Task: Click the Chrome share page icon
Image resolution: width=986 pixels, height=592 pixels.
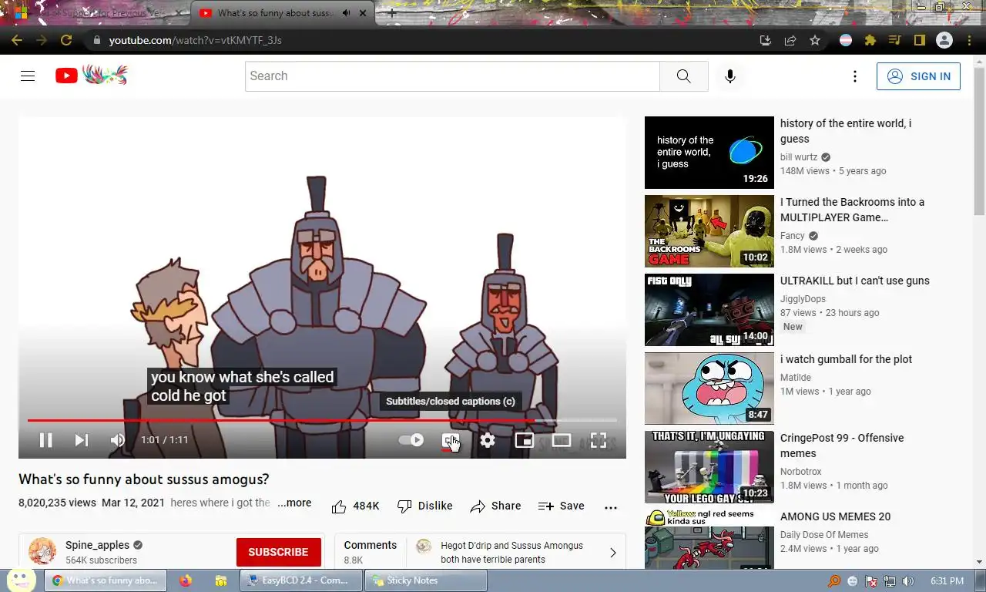Action: coord(790,40)
